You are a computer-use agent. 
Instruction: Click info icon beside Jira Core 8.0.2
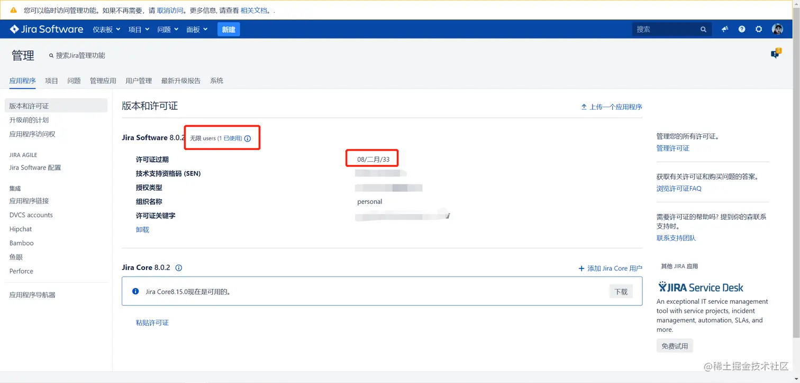click(x=179, y=268)
